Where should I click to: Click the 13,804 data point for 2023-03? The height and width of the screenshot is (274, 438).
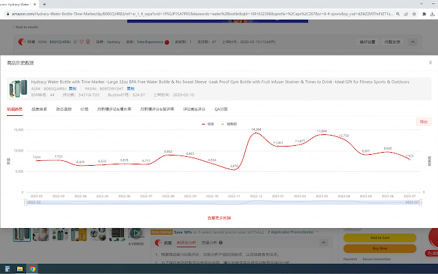322,134
